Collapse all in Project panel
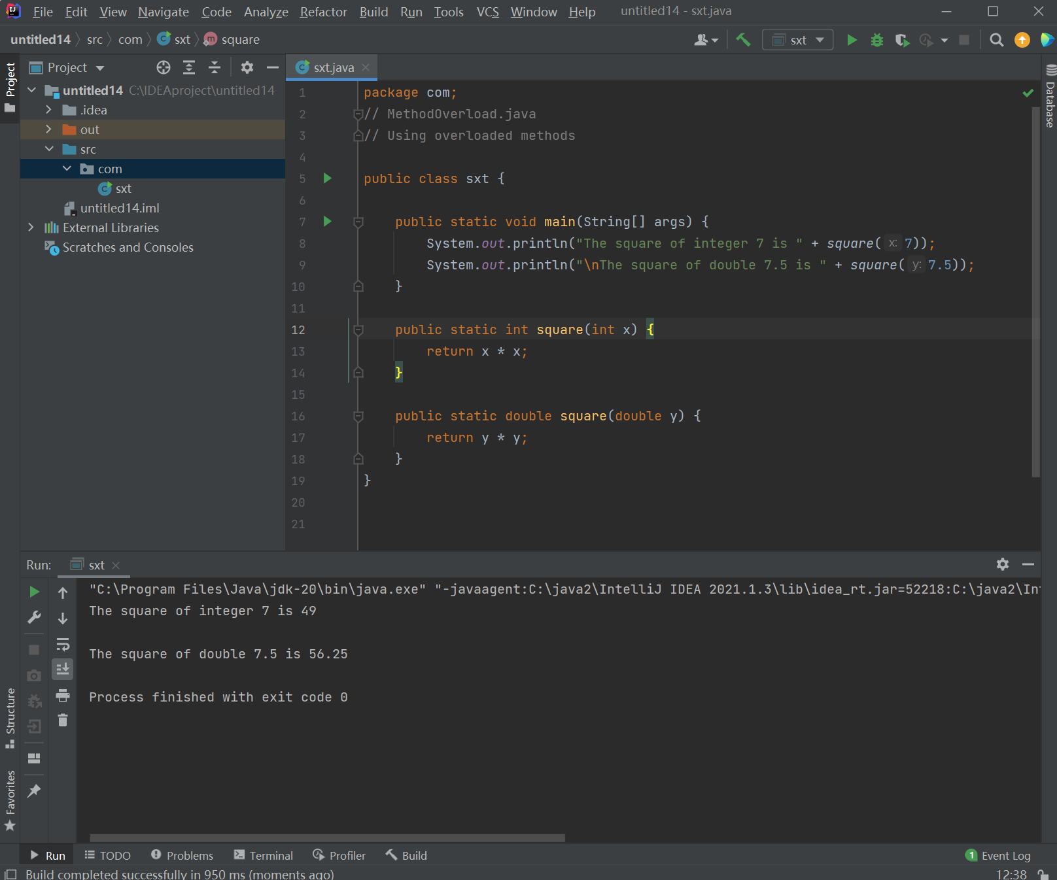The height and width of the screenshot is (880, 1057). 215,67
